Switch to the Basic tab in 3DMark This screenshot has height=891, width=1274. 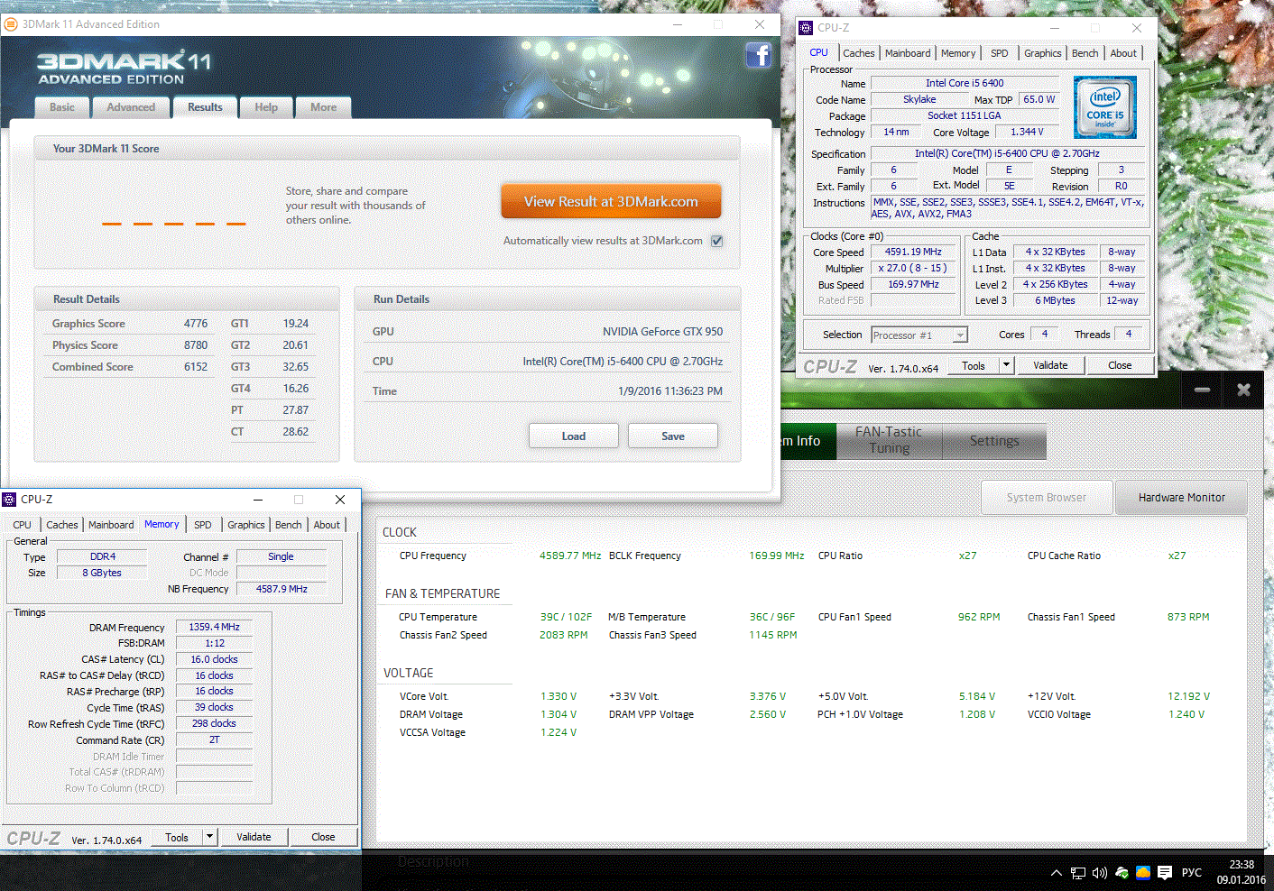click(62, 107)
